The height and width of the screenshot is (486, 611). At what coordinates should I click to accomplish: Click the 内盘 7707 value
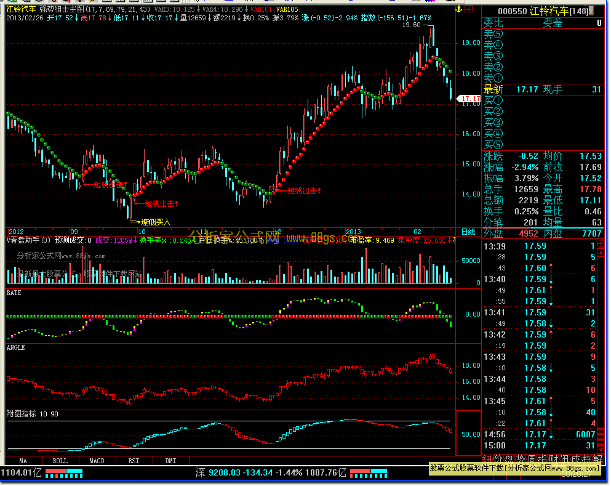[x=591, y=233]
